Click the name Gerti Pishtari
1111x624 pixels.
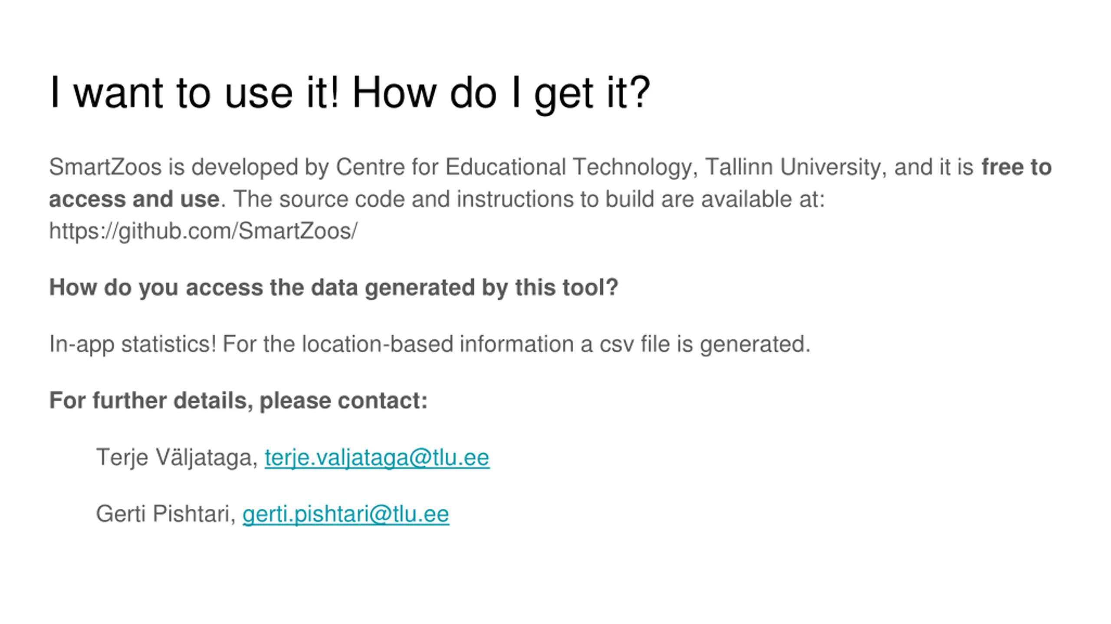165,514
